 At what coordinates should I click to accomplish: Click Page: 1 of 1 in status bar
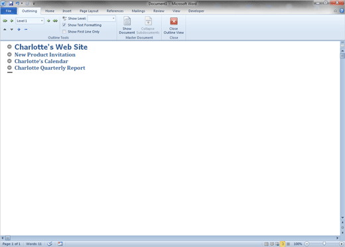(x=11, y=244)
